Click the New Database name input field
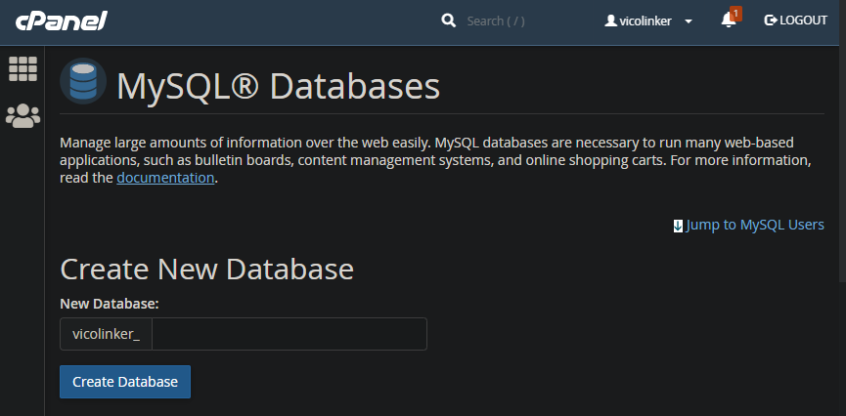846x416 pixels. point(289,334)
